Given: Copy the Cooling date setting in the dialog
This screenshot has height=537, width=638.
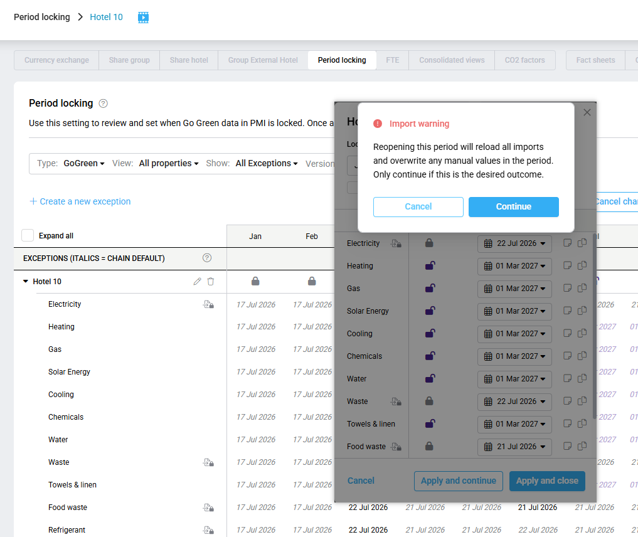Looking at the screenshot, I should pos(582,333).
